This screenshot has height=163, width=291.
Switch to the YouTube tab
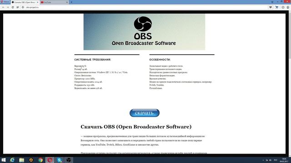pos(54,2)
